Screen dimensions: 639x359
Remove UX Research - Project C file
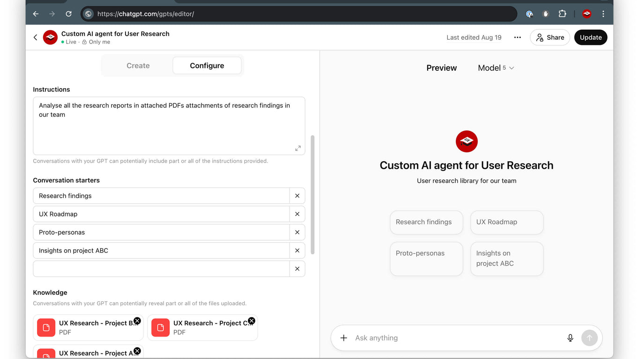click(x=252, y=321)
